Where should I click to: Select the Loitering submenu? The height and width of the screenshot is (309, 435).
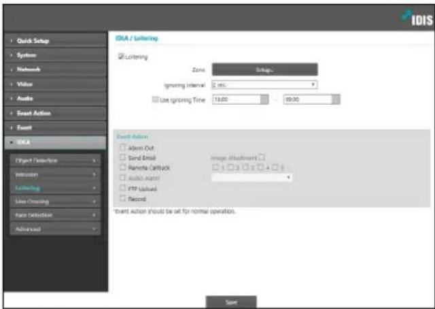coord(55,188)
